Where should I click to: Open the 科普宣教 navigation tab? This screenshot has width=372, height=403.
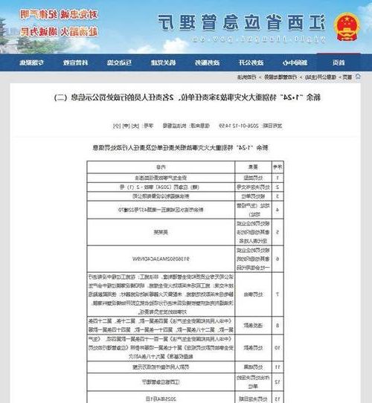click(76, 62)
